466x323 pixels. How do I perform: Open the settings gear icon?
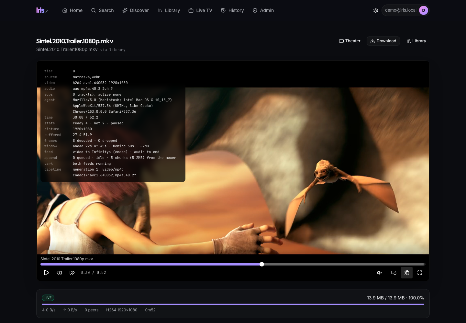click(x=376, y=10)
